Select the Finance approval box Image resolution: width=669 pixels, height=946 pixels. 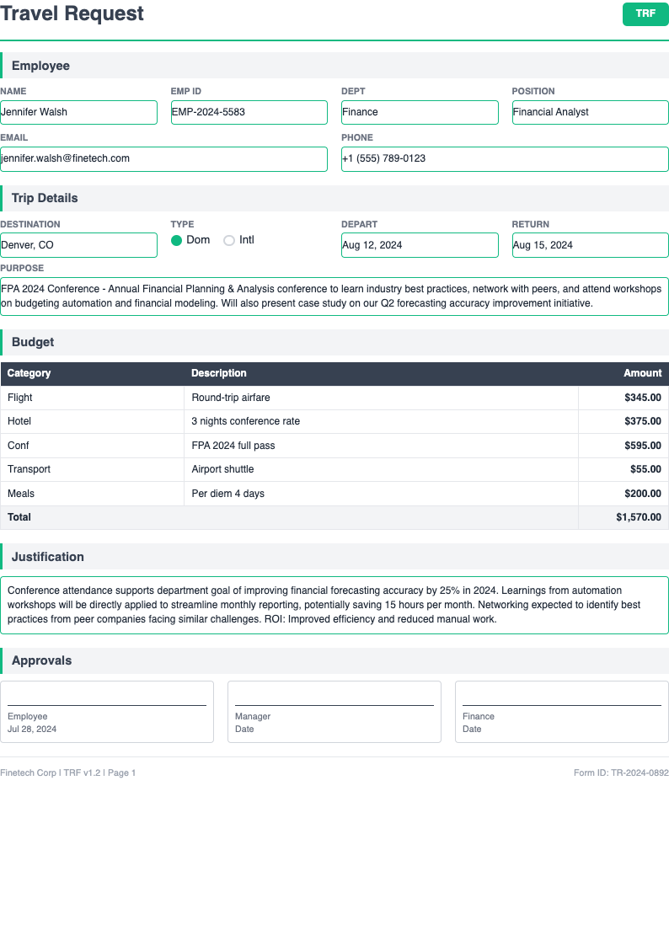(561, 712)
